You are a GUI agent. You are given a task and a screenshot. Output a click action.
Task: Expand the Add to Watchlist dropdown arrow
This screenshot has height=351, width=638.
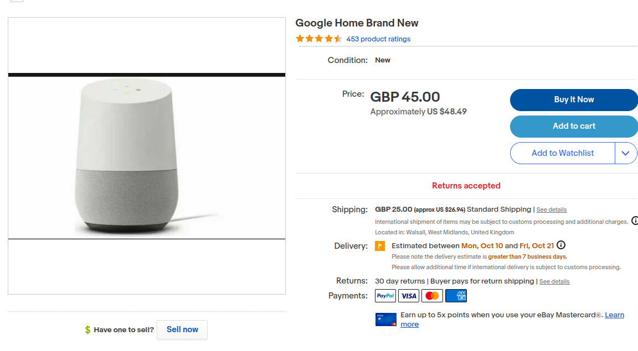click(x=626, y=153)
